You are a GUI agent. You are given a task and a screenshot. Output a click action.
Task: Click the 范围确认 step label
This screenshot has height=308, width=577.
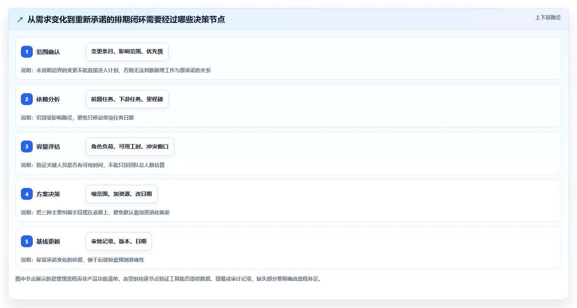(x=48, y=52)
